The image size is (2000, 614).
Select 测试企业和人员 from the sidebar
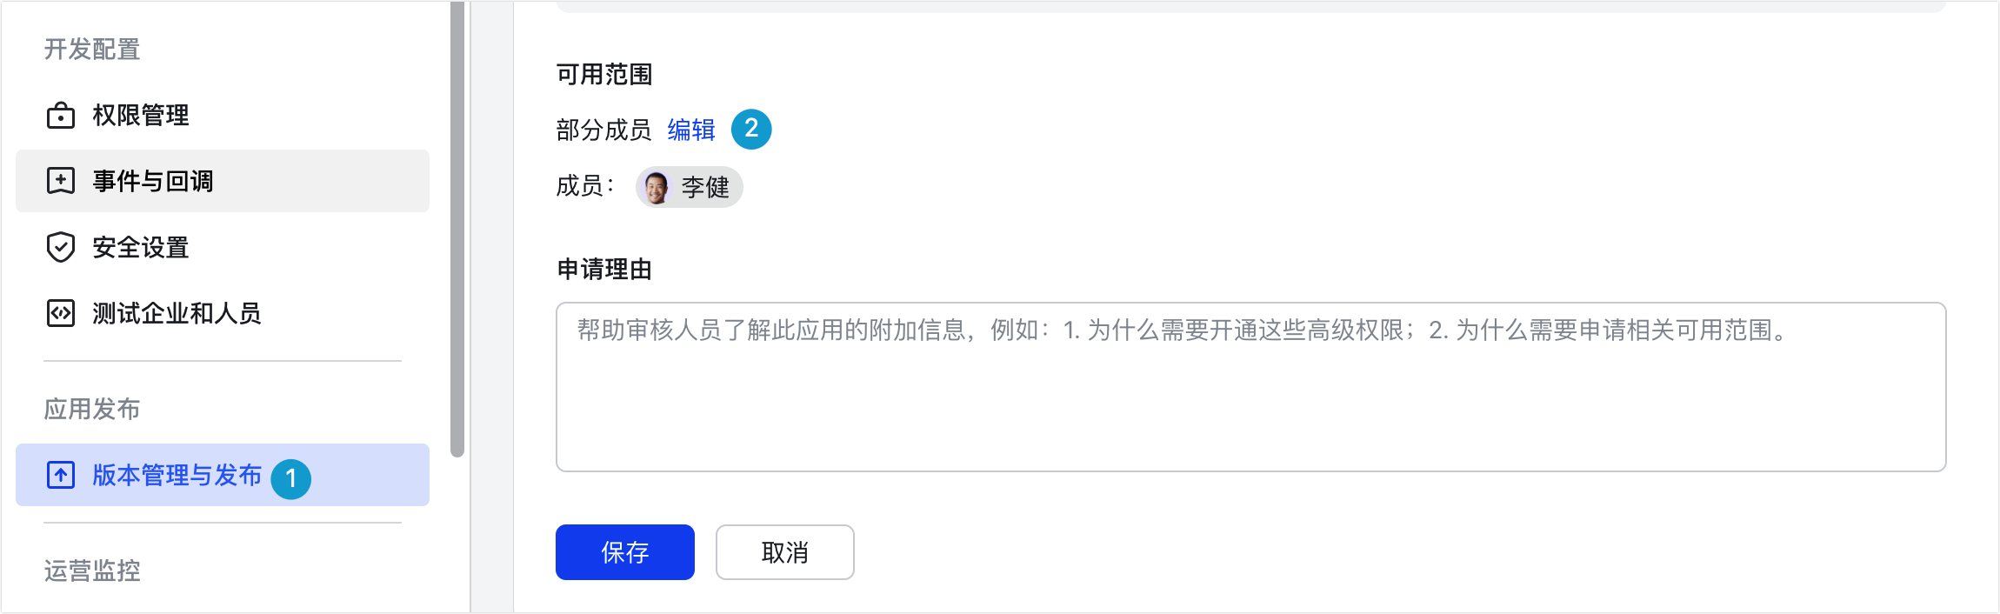(x=177, y=313)
